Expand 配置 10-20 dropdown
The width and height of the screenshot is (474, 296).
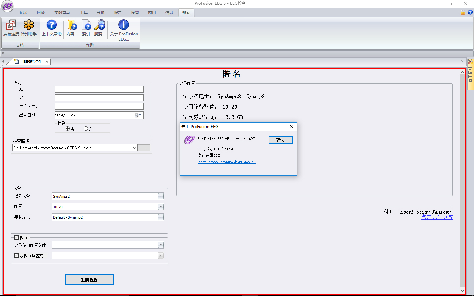(x=161, y=207)
